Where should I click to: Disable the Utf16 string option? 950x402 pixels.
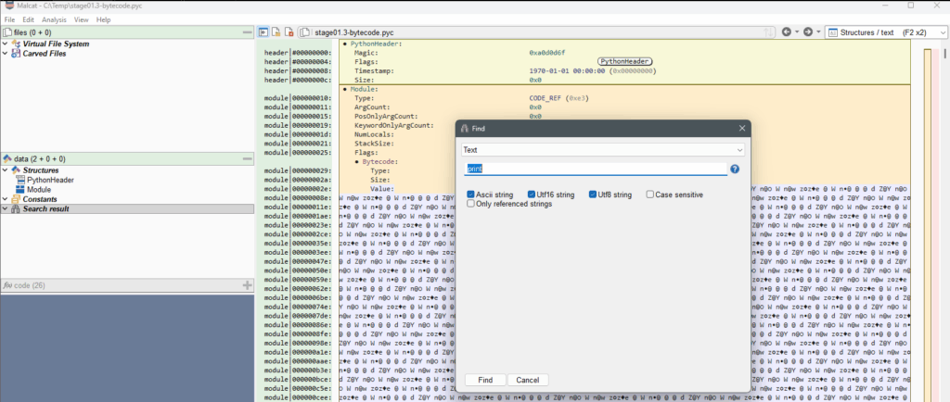click(531, 195)
